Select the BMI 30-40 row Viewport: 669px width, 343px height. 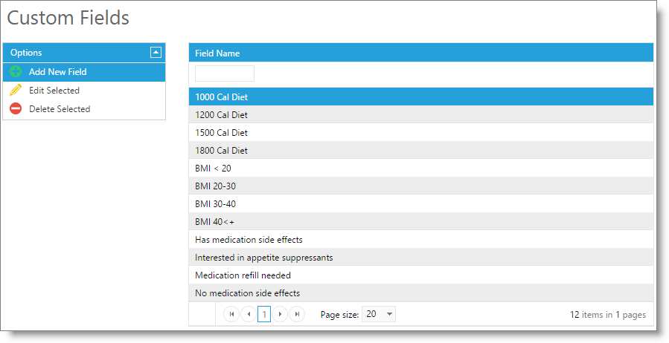click(x=421, y=204)
